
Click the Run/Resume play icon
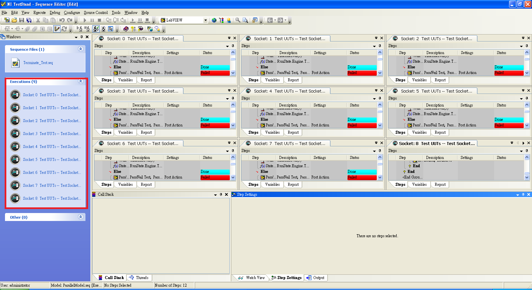point(85,20)
